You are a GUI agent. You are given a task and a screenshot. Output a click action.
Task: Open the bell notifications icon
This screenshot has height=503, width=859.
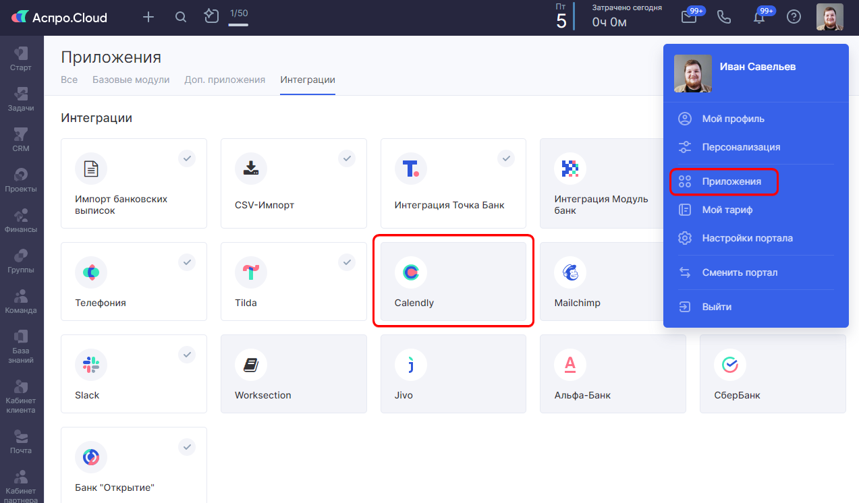click(759, 18)
